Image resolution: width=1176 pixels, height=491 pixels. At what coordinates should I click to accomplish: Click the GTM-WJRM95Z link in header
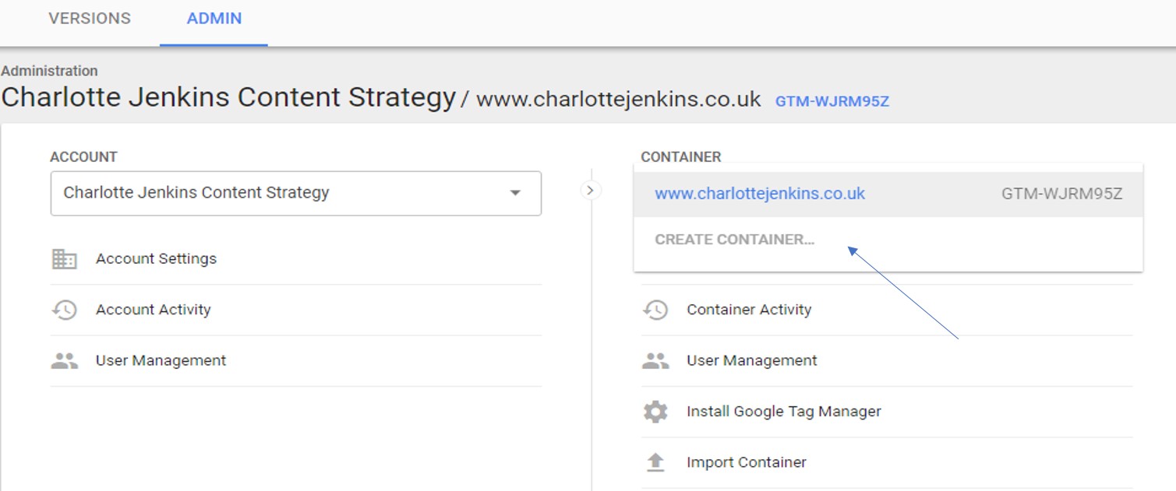click(x=832, y=101)
